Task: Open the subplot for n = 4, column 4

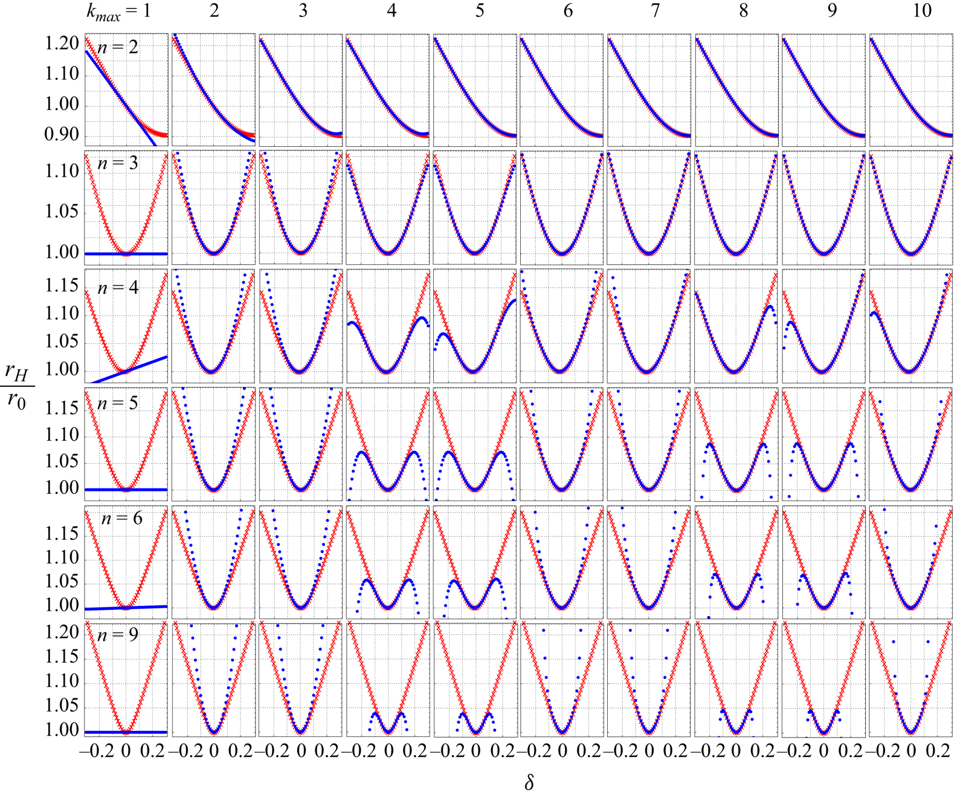Action: (x=388, y=326)
